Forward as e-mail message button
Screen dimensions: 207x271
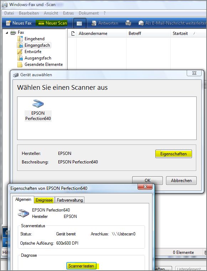coord(172,23)
